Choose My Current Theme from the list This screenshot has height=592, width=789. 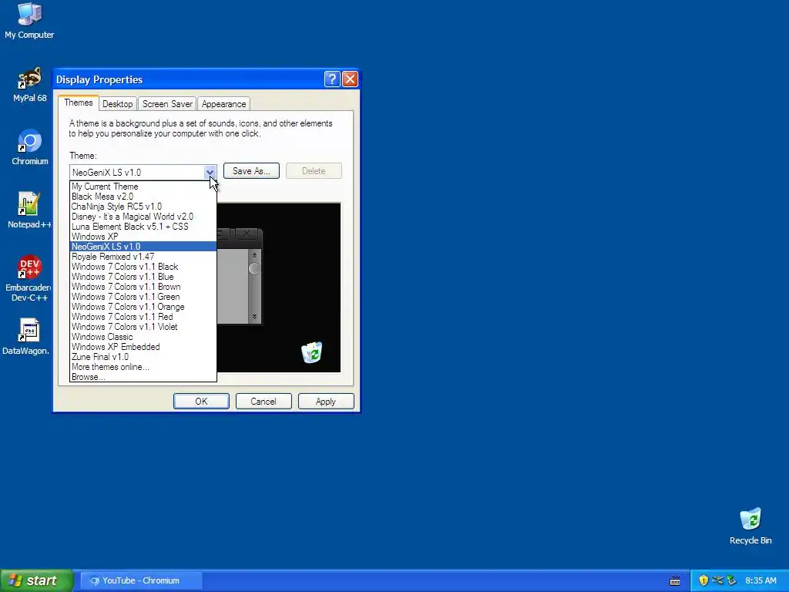[143, 187]
